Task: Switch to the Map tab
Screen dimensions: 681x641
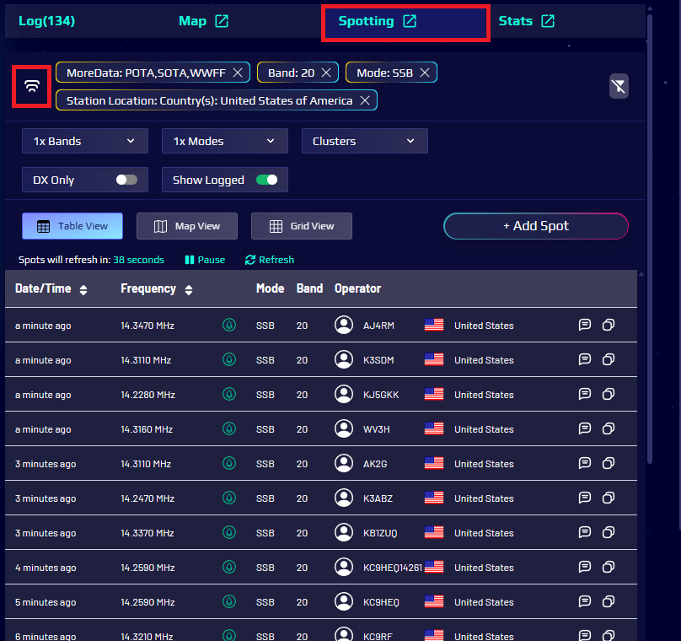Action: pyautogui.click(x=192, y=21)
